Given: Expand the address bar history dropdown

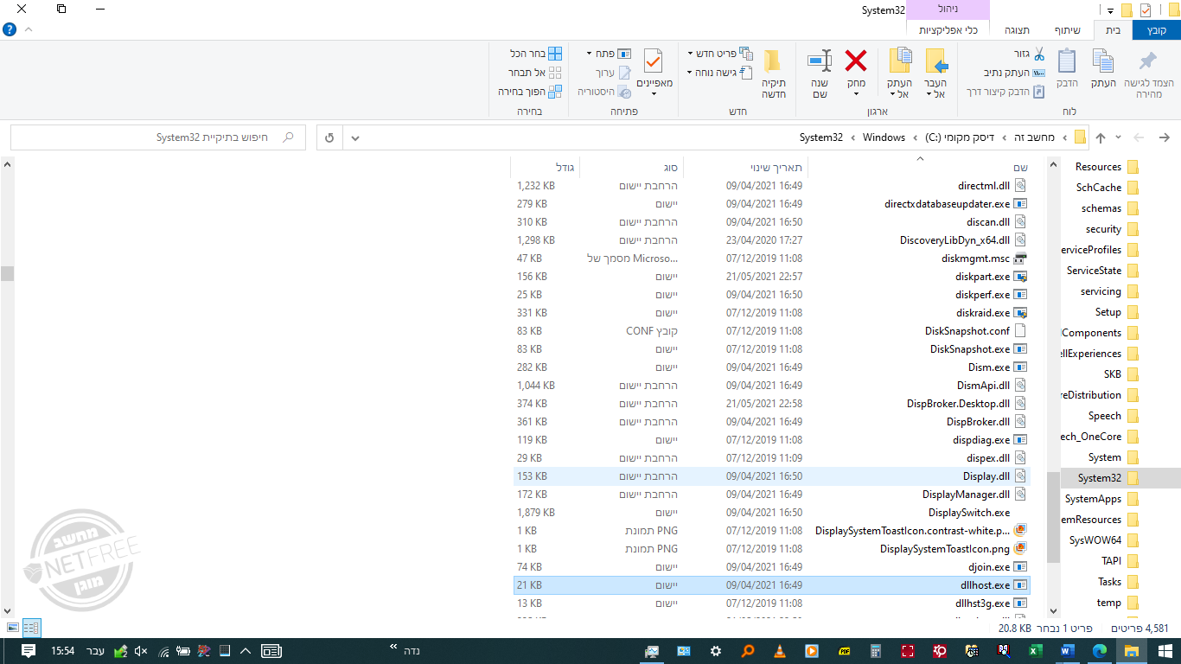Looking at the screenshot, I should click(355, 137).
